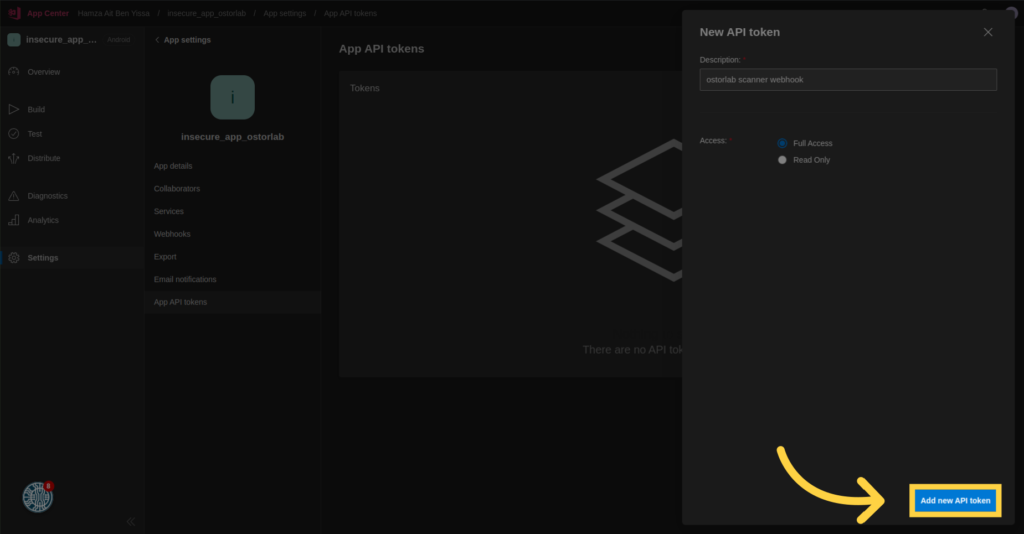1024x534 pixels.
Task: Open the circular chat widget with badge
Action: click(x=37, y=497)
